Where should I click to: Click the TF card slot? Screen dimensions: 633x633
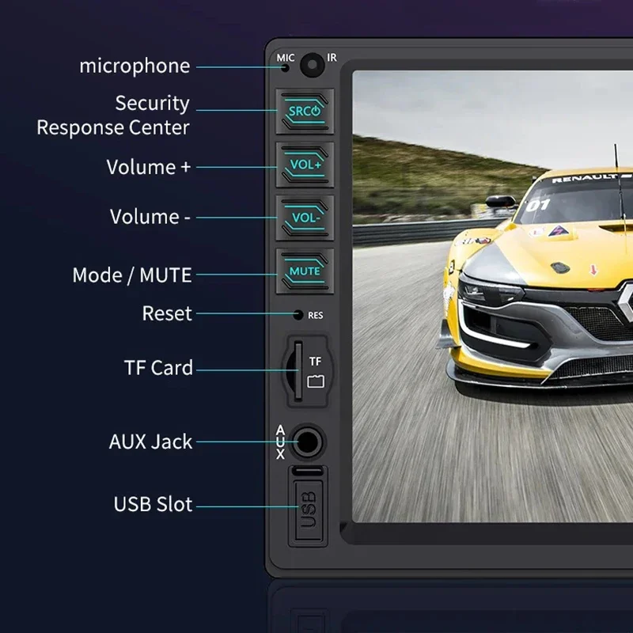click(x=298, y=370)
